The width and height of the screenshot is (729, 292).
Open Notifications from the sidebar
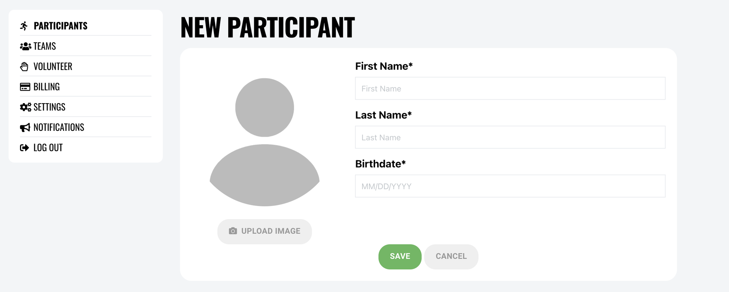[x=59, y=128]
